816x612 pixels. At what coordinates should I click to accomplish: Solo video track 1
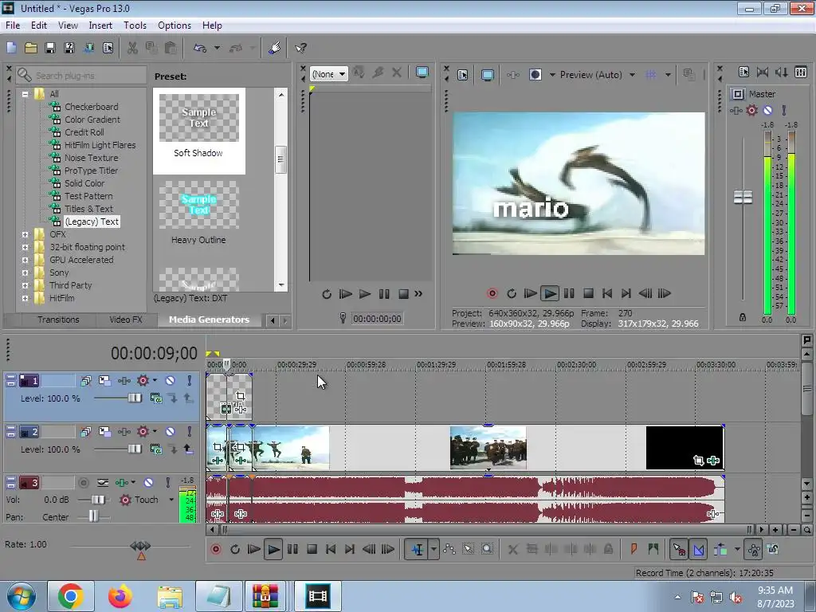tap(190, 380)
